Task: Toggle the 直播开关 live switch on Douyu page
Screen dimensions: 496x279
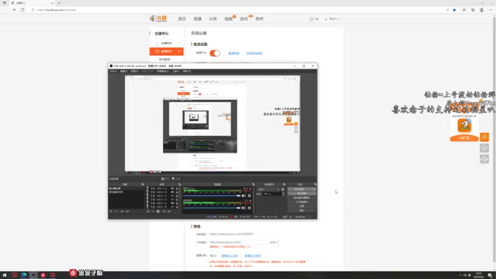Action: click(215, 53)
